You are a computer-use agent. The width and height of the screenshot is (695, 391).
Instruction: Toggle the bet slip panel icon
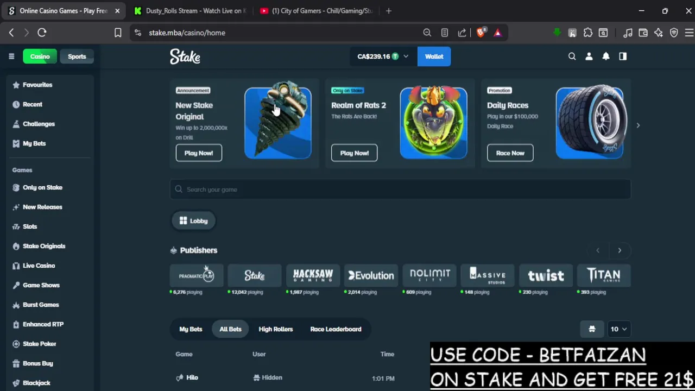click(623, 56)
